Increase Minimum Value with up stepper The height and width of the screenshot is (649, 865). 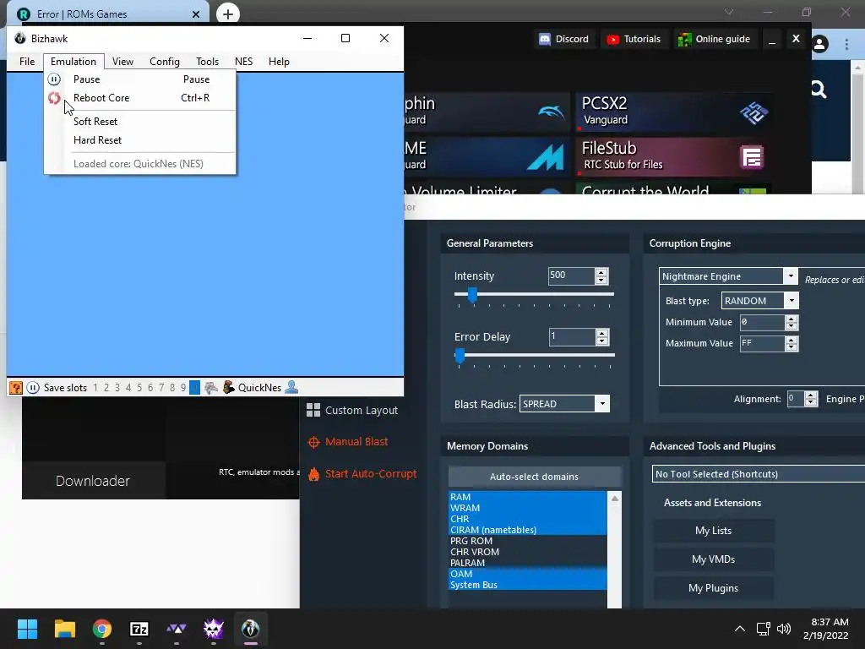[791, 319]
